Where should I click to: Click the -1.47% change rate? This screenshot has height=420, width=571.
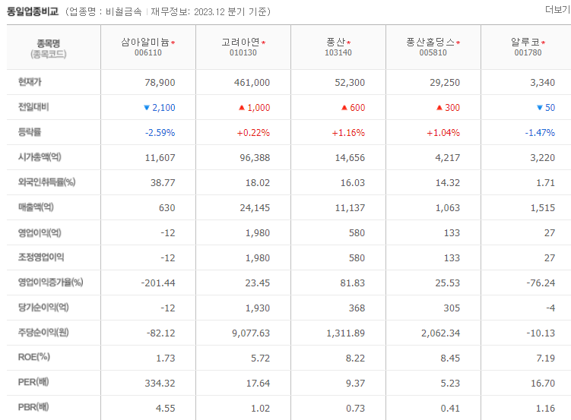pyautogui.click(x=540, y=133)
